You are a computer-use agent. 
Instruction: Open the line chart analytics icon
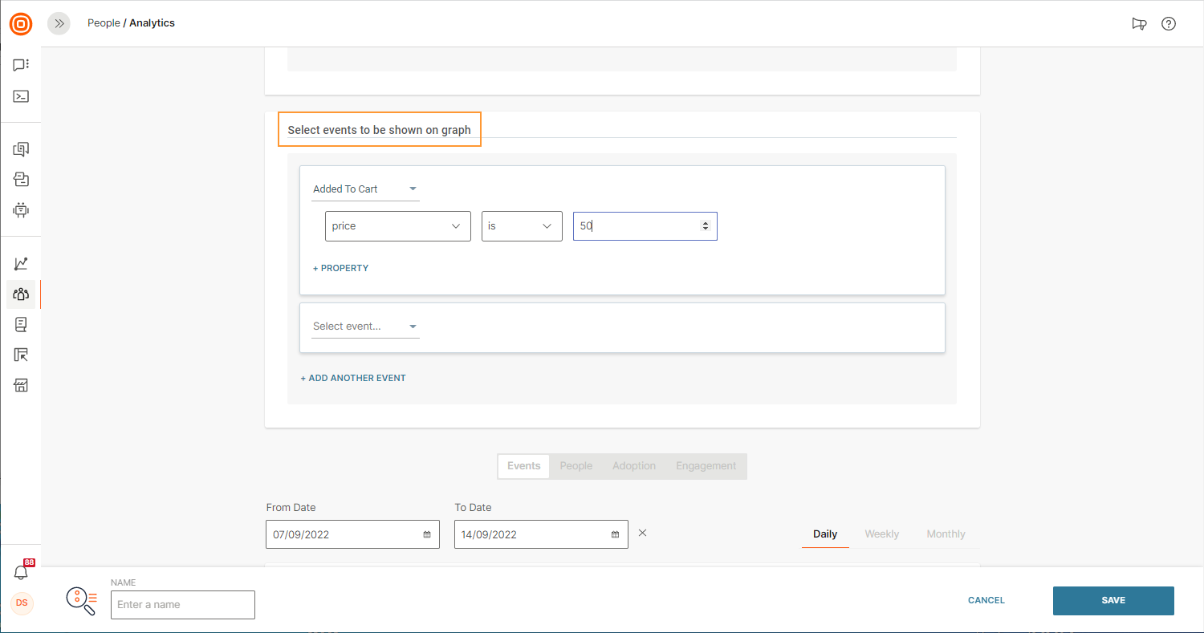pyautogui.click(x=21, y=263)
